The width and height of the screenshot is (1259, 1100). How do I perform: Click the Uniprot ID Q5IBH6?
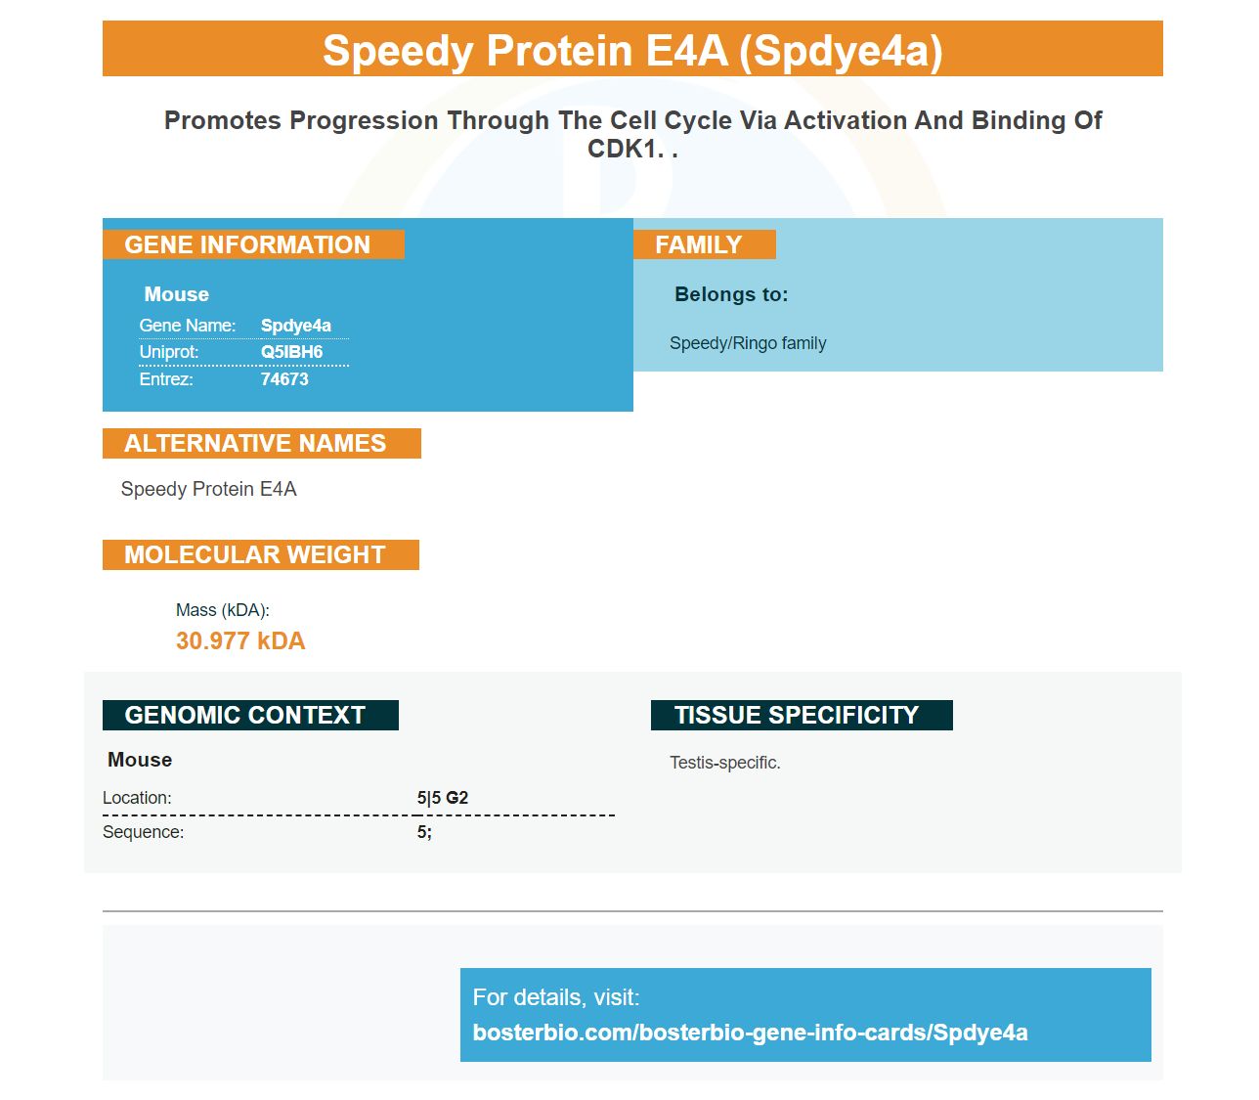click(291, 352)
